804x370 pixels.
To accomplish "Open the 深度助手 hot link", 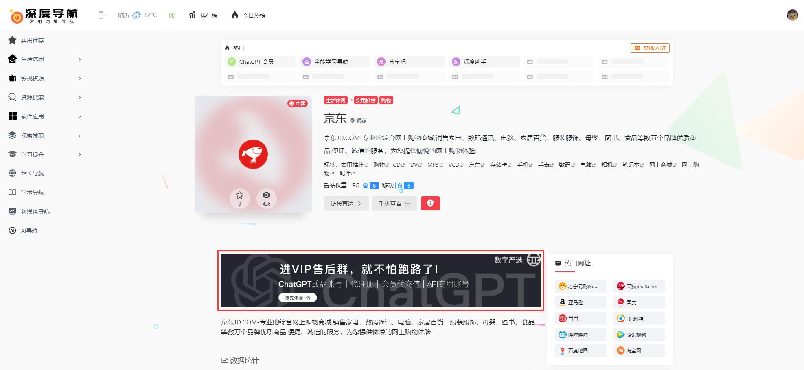I will tap(484, 61).
